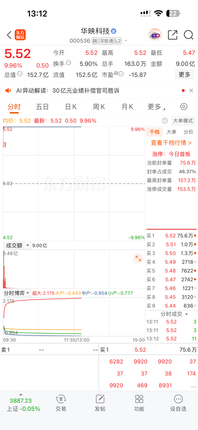The height and width of the screenshot is (430, 198).
Task: Open the 成交额 indicator dropdown
Action: point(17,245)
